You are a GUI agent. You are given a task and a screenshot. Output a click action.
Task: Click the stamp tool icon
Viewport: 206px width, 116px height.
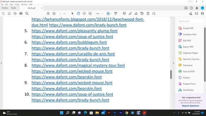point(142,14)
